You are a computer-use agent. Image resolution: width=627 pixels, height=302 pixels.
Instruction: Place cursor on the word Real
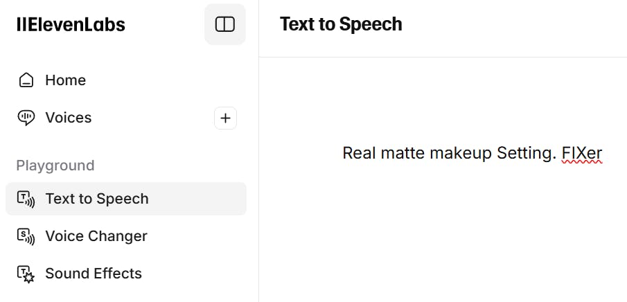pyautogui.click(x=358, y=153)
